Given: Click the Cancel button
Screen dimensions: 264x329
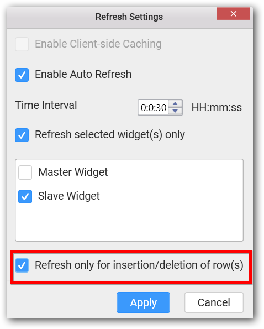Looking at the screenshot, I should pyautogui.click(x=214, y=302).
